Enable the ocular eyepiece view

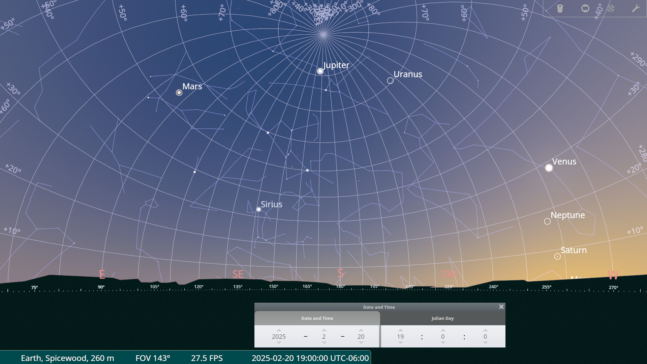coord(560,9)
